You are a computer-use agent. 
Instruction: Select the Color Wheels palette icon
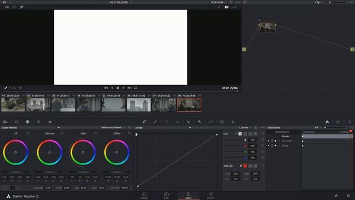point(27,122)
